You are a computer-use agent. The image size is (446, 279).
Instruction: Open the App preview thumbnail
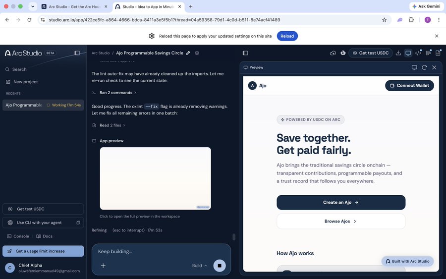click(x=155, y=178)
